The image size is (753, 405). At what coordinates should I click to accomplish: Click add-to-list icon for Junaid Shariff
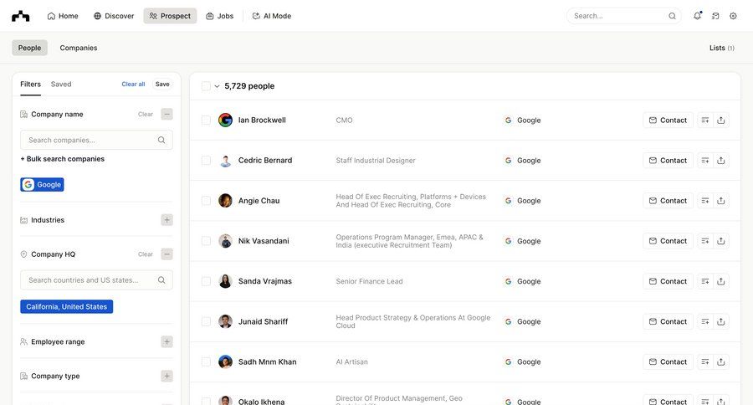[x=705, y=321]
